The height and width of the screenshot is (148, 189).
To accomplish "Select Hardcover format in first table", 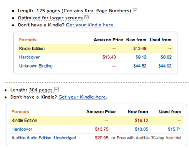I will coord(29,57).
